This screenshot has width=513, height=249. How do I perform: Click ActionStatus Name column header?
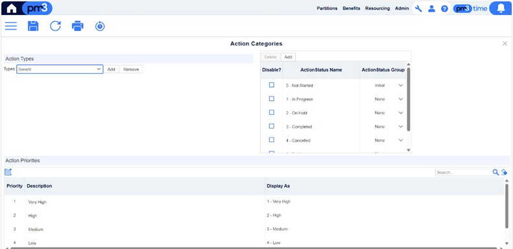321,70
